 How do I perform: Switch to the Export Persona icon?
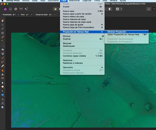point(26,9)
